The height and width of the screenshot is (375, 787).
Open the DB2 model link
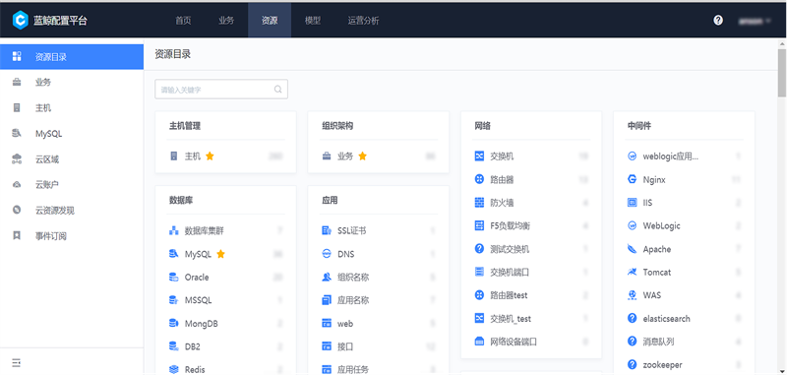coord(192,346)
